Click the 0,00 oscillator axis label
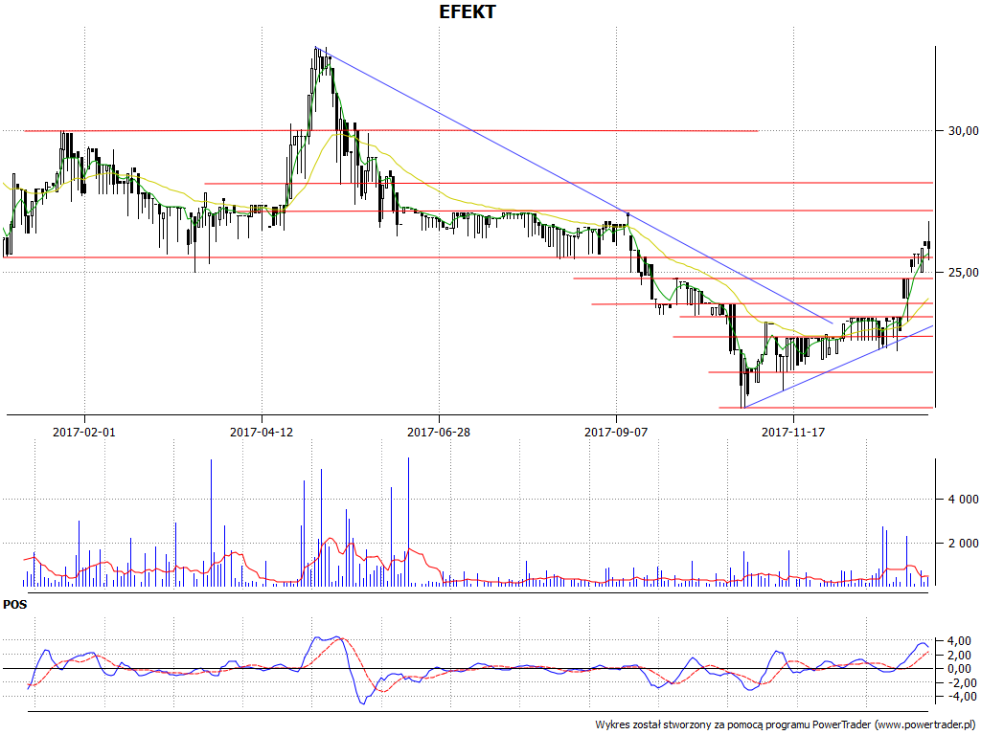This screenshot has height=735, width=981. click(960, 669)
